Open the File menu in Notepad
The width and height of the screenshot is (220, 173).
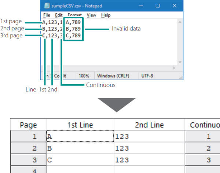(47, 15)
